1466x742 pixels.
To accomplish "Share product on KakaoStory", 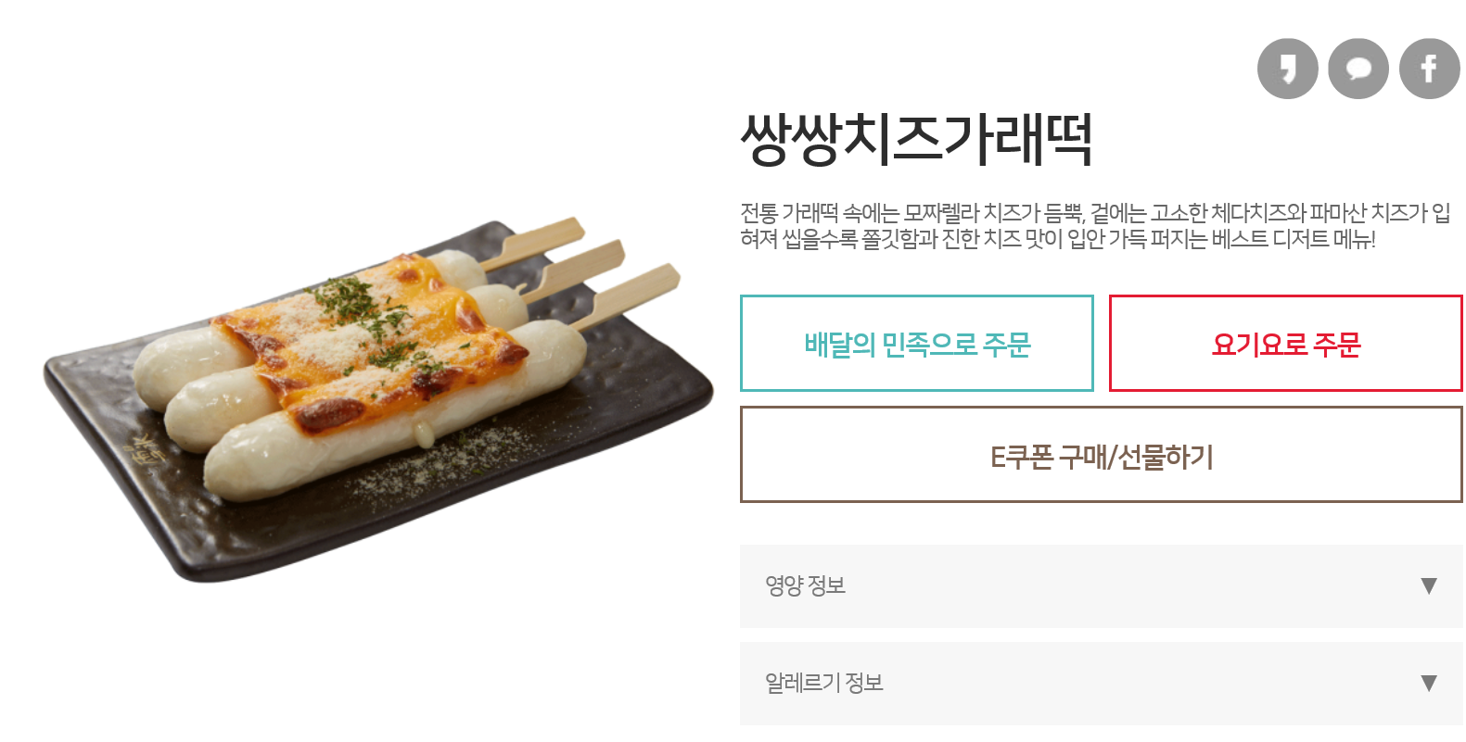I will point(1287,67).
